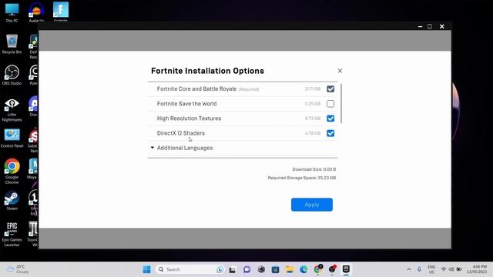Image resolution: width=493 pixels, height=277 pixels.
Task: Open Little Nightmares desktop shortcut
Action: [x=12, y=109]
